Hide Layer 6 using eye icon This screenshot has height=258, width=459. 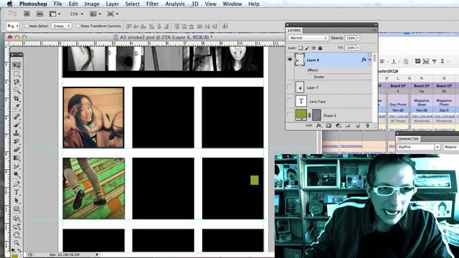(x=290, y=59)
